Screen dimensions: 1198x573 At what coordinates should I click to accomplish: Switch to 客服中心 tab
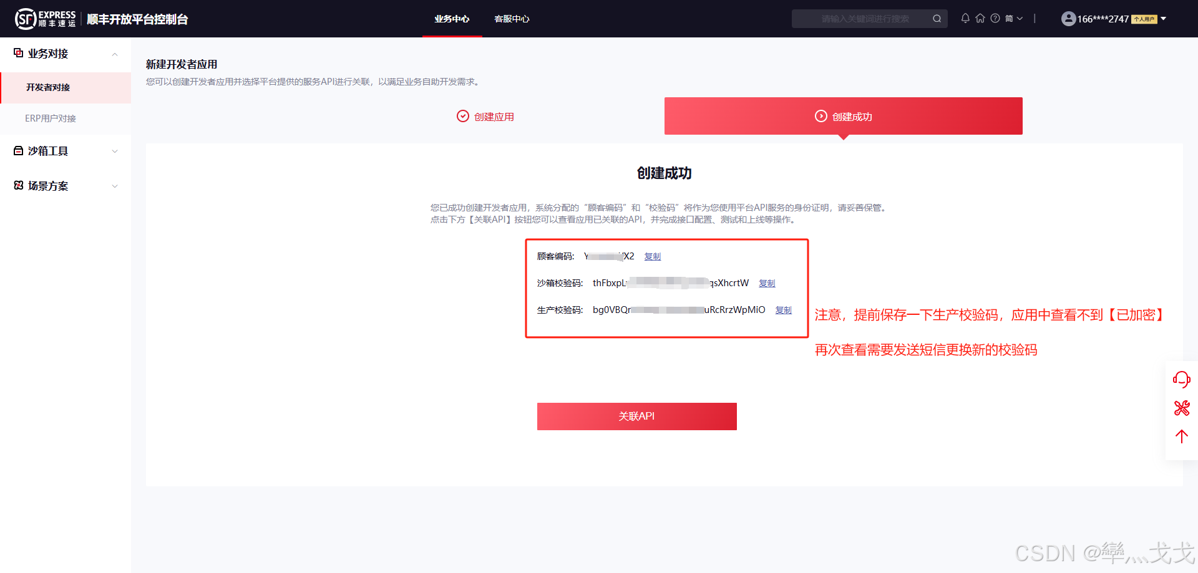click(x=512, y=19)
